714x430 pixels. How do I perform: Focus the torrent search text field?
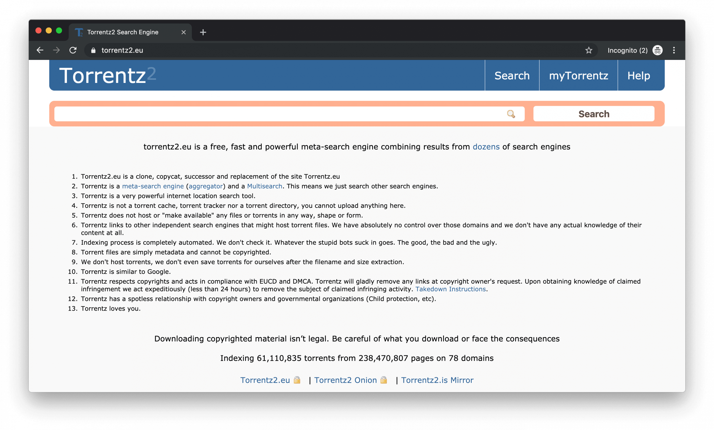pyautogui.click(x=289, y=114)
